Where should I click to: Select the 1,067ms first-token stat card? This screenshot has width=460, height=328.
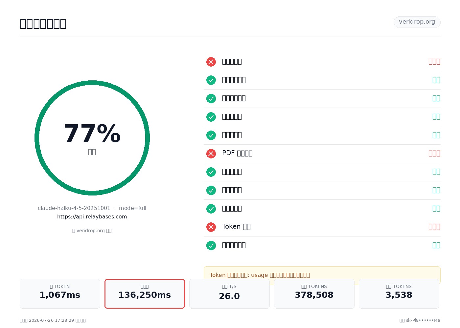pos(60,294)
